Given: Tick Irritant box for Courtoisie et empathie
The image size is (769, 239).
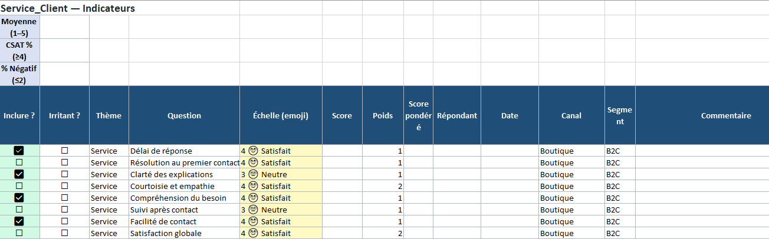Looking at the screenshot, I should coord(65,186).
